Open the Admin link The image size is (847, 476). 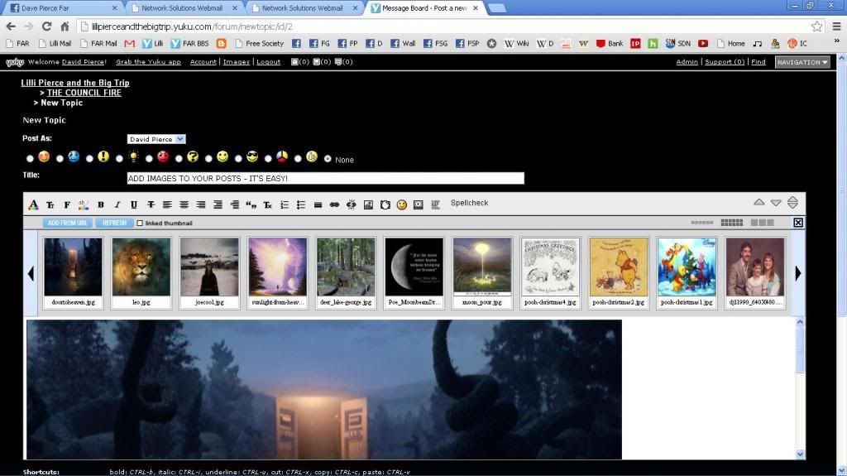coord(687,61)
